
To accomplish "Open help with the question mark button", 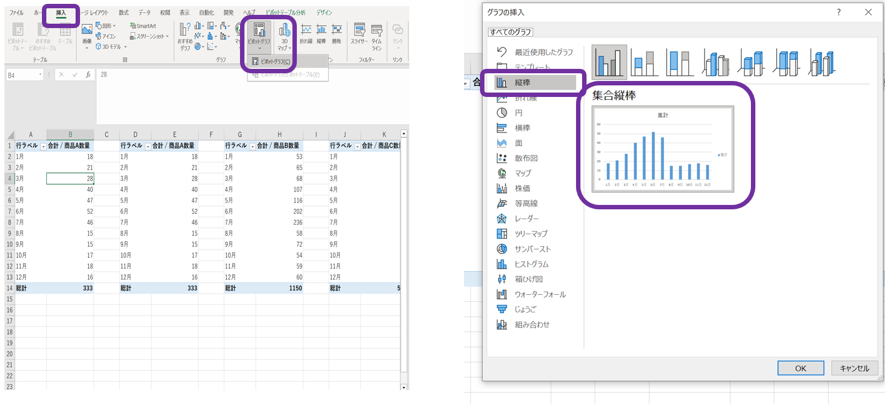I will tap(839, 12).
